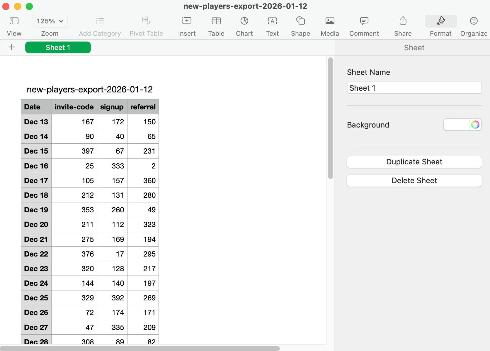Toggle the View sidebar icon

click(x=14, y=21)
